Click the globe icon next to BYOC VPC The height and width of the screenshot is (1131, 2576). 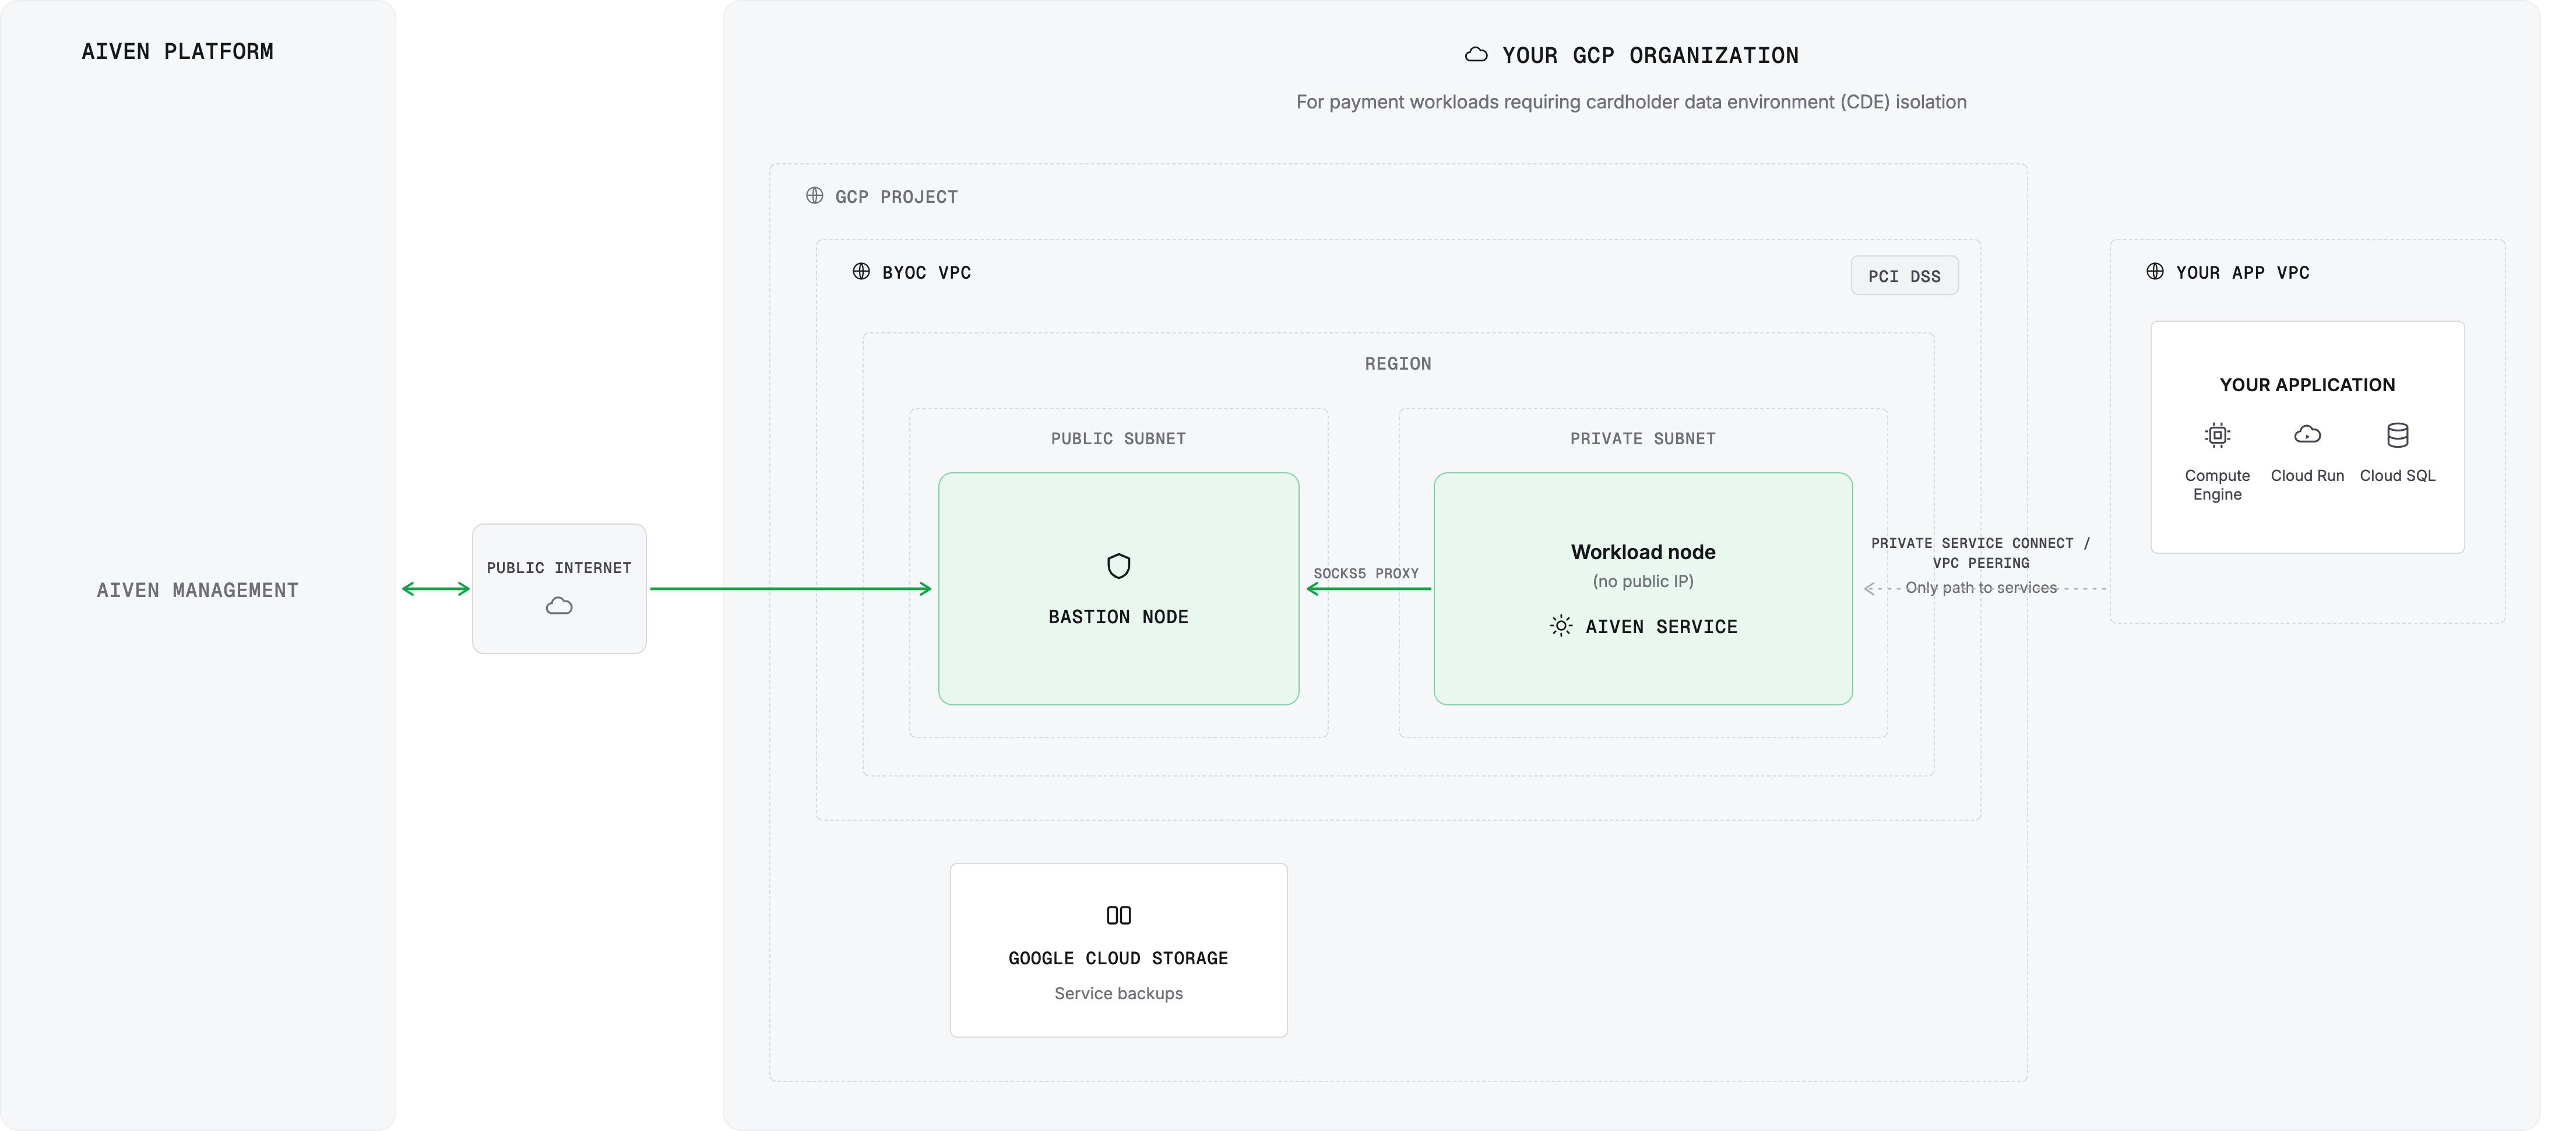[x=860, y=272]
